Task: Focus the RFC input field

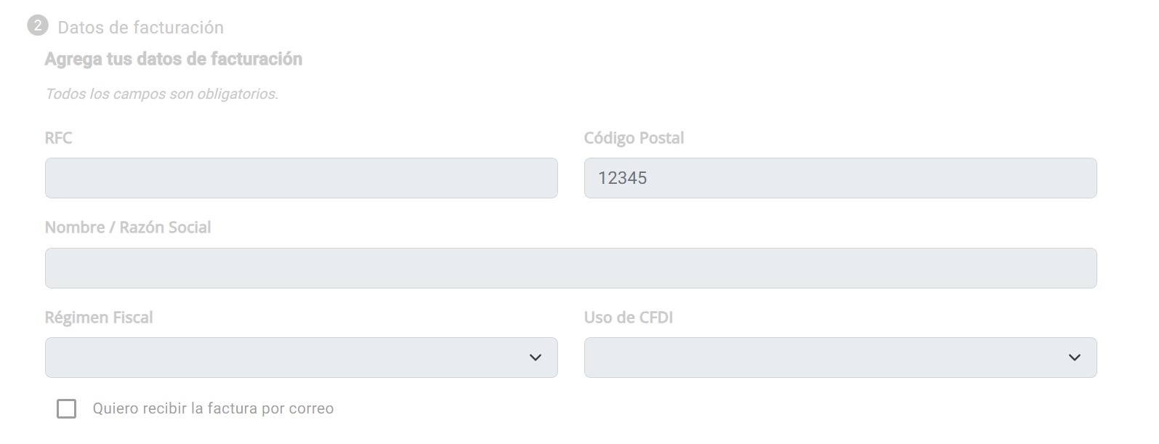Action: point(301,178)
